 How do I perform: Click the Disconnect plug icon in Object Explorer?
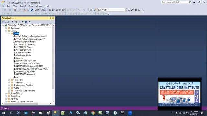coord(16,22)
